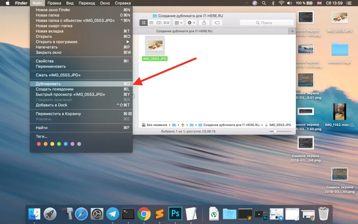This screenshot has width=358, height=224.
Task: Open Siri from the menu bar
Action: coord(255,3)
